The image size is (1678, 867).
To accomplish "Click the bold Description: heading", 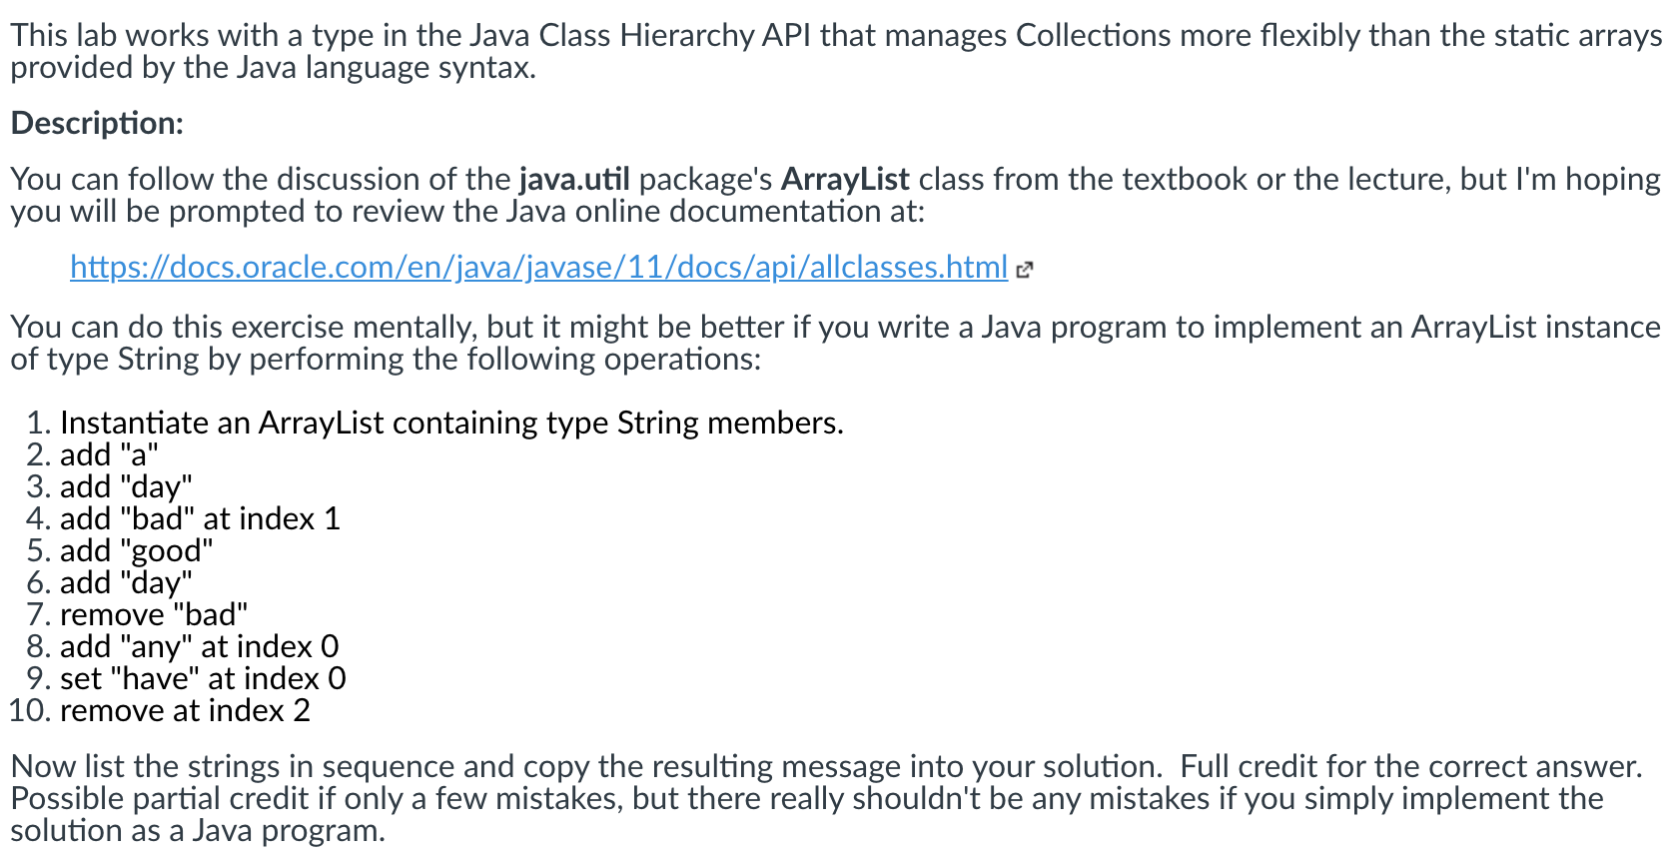I will pos(97,123).
